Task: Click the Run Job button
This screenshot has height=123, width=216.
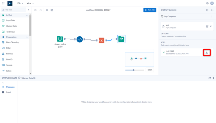Action: click(150, 10)
